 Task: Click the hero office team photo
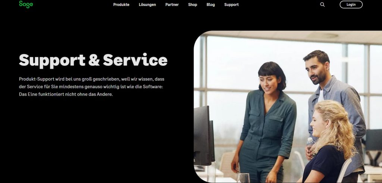(288, 107)
